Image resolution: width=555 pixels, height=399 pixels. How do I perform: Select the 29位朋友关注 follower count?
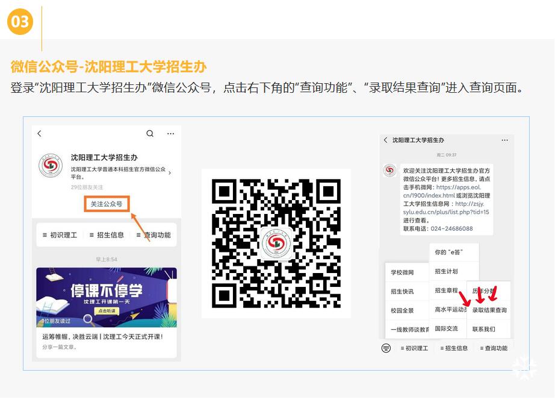[87, 187]
